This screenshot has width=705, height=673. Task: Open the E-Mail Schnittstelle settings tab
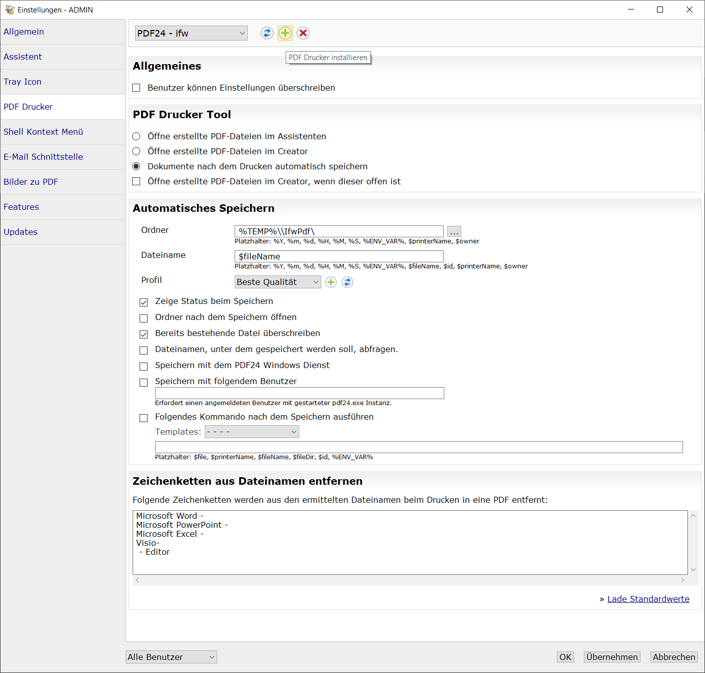pos(43,157)
